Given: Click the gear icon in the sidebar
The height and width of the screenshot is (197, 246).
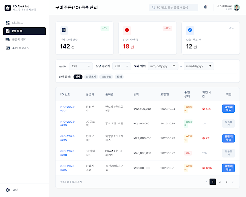Looking at the screenshot, I should (8, 190).
